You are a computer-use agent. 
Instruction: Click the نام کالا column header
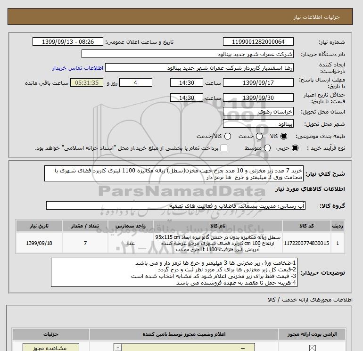click(218, 226)
